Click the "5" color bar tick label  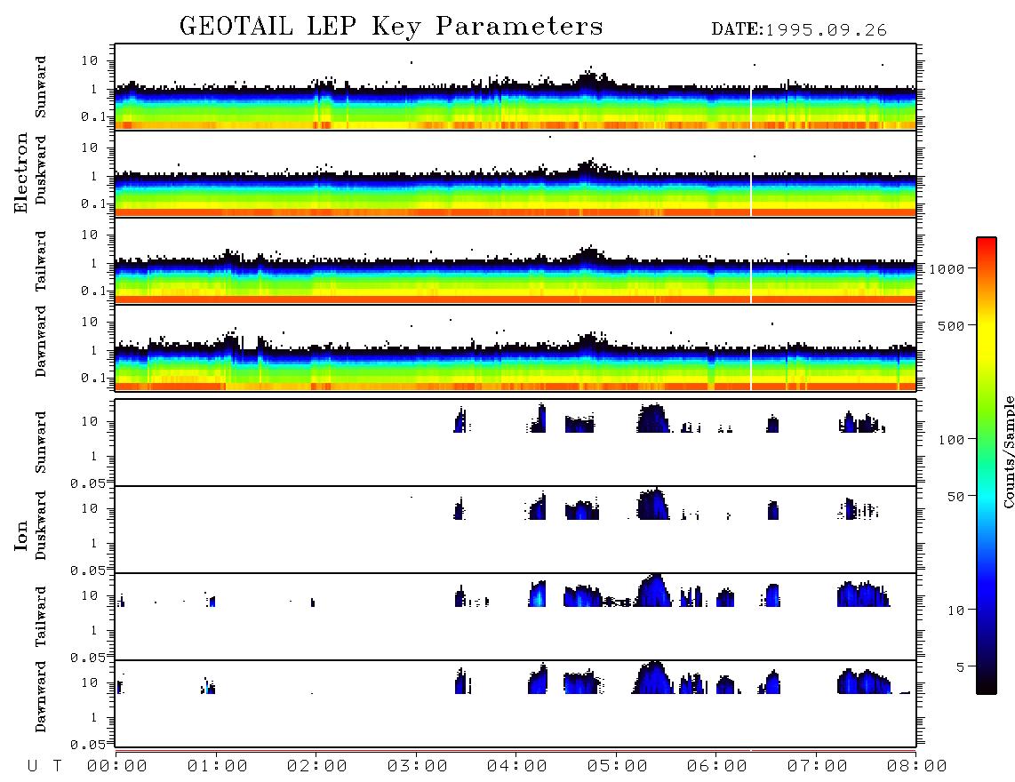pos(960,666)
